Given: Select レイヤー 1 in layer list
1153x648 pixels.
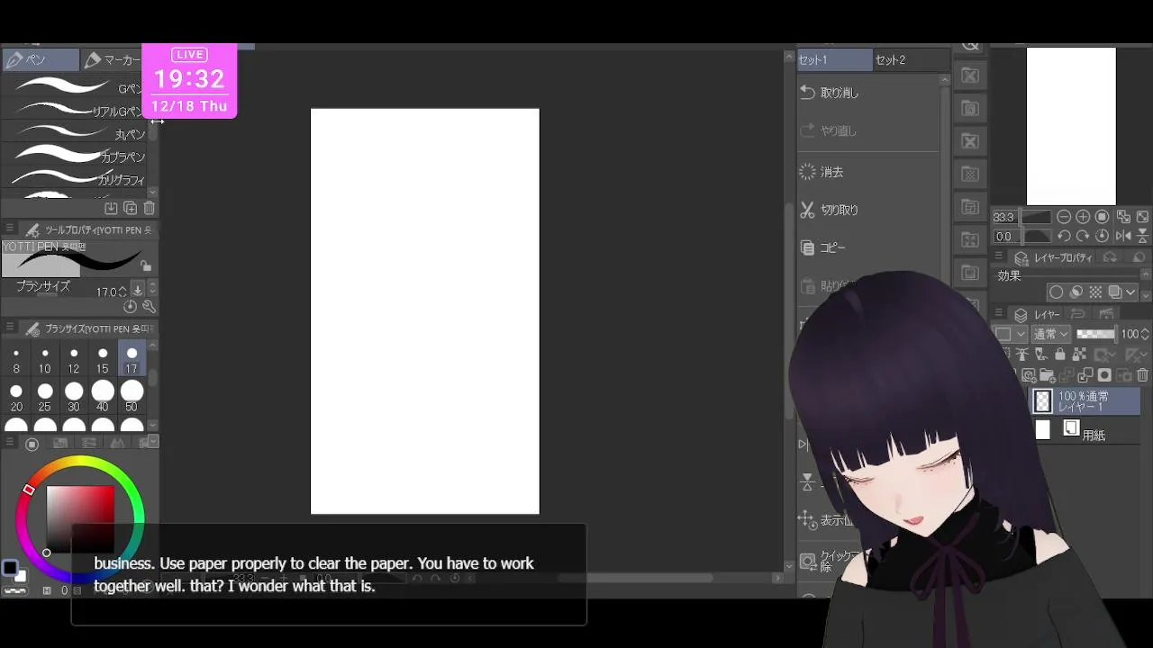Looking at the screenshot, I should (1086, 401).
